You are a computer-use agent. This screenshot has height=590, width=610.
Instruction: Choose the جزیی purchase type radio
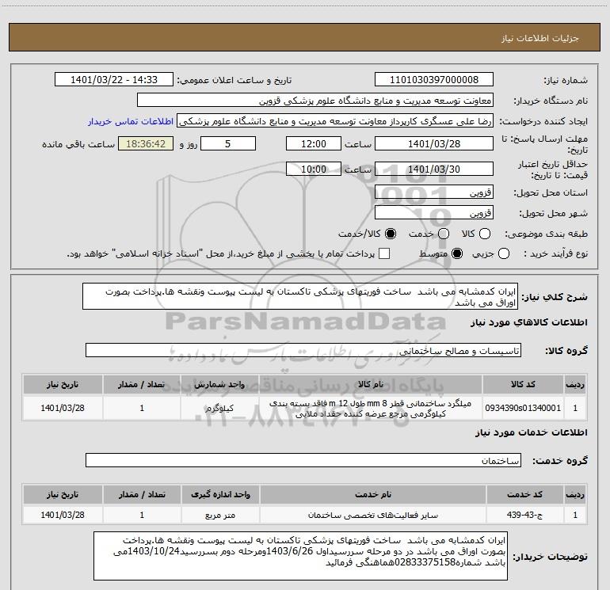point(504,253)
